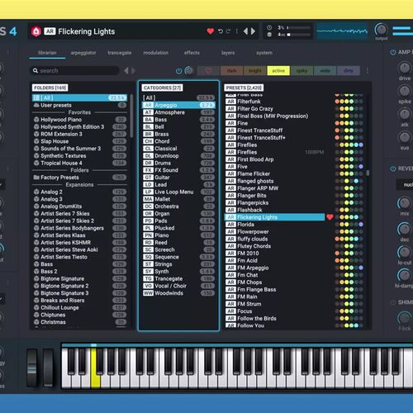Screen dimensions: 413x413
Task: Click the yellow highlighted piano key
Action: (95, 369)
